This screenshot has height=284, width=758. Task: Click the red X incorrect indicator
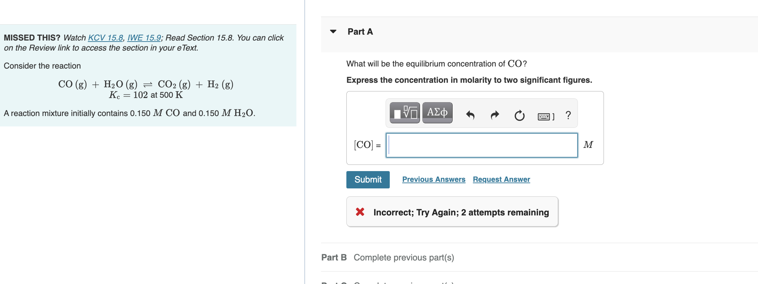(x=360, y=212)
